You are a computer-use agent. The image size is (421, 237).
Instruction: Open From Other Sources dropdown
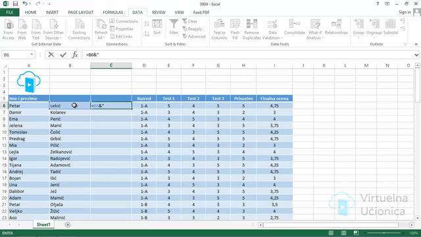(x=53, y=30)
